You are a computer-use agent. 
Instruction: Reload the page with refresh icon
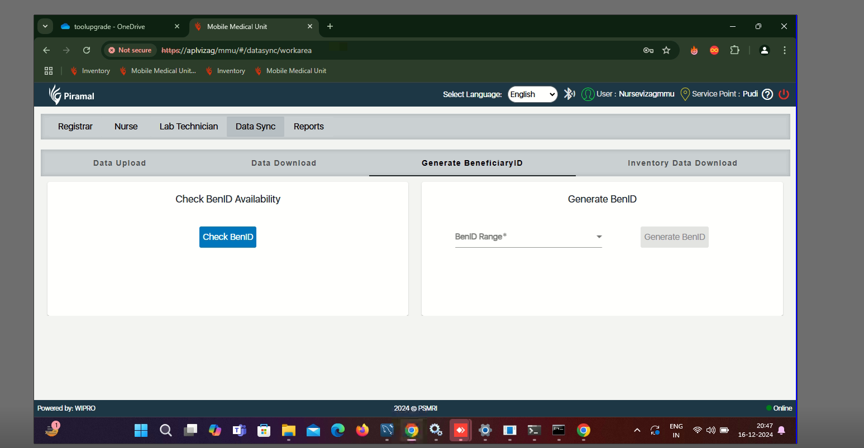tap(87, 50)
